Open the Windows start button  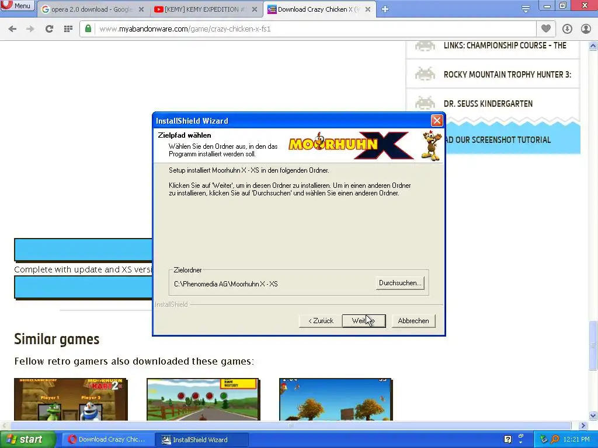click(x=28, y=439)
